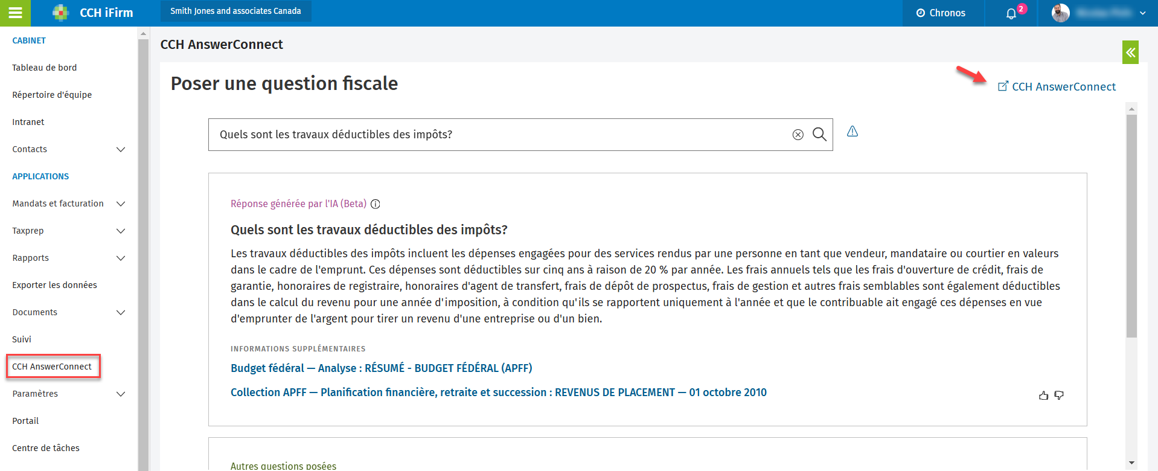Screen dimensions: 1158x471
Task: Open Centre de tâches
Action: tap(46, 448)
